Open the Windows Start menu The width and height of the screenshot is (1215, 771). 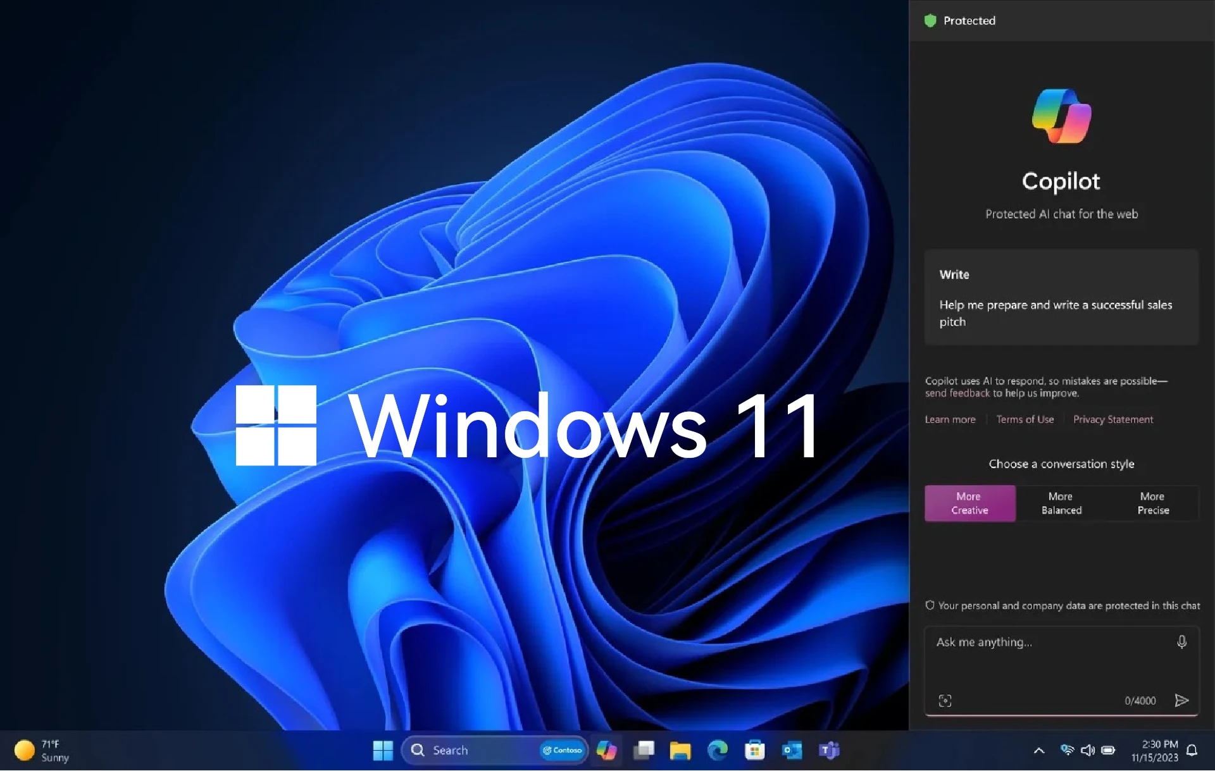click(x=383, y=751)
